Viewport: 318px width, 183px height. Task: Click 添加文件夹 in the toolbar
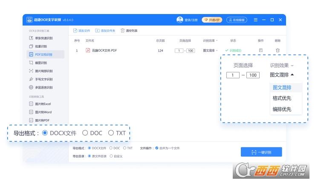coord(105,31)
